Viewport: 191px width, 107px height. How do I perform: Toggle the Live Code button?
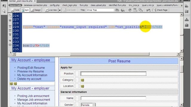(70, 10)
